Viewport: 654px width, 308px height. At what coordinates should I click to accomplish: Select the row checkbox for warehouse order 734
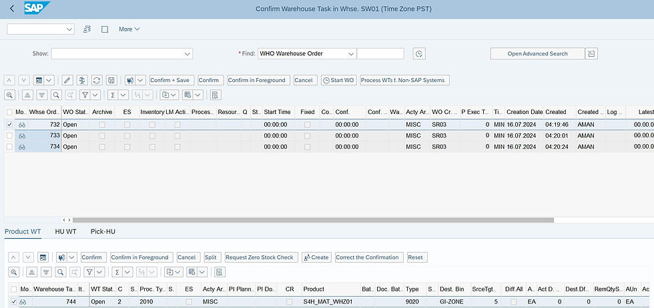(x=9, y=147)
